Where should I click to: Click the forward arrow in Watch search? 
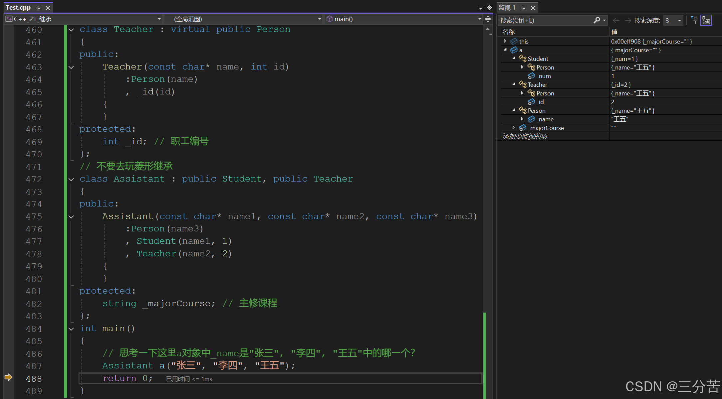click(628, 21)
